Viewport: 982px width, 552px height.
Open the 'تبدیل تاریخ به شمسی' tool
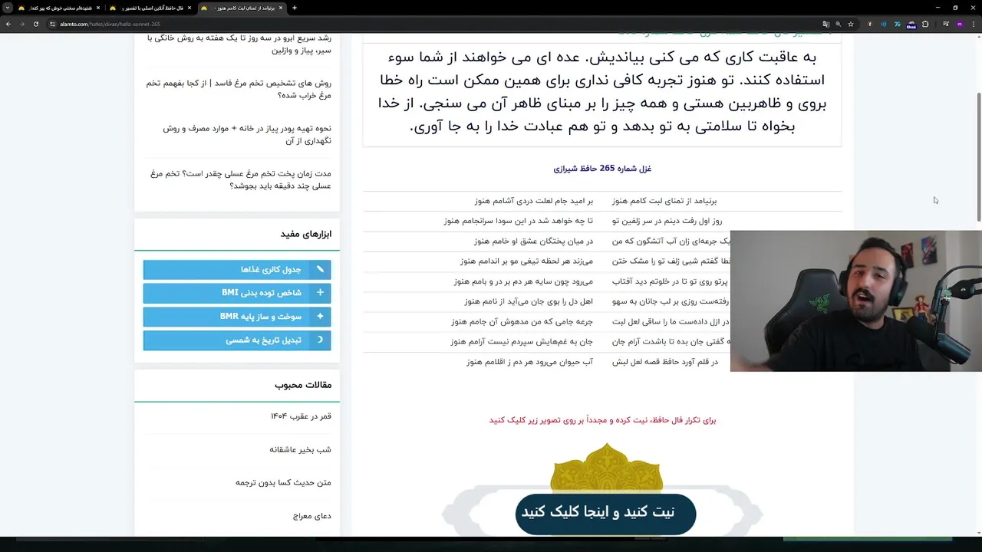[x=237, y=340]
